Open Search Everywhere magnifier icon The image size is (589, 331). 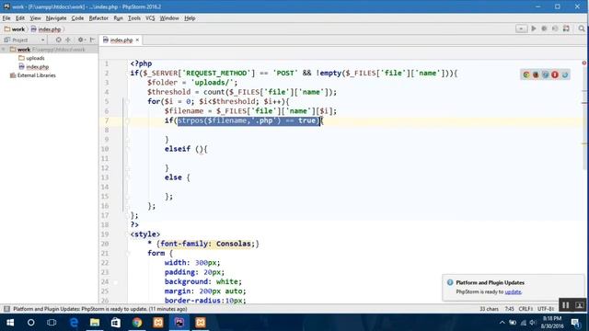click(582, 29)
